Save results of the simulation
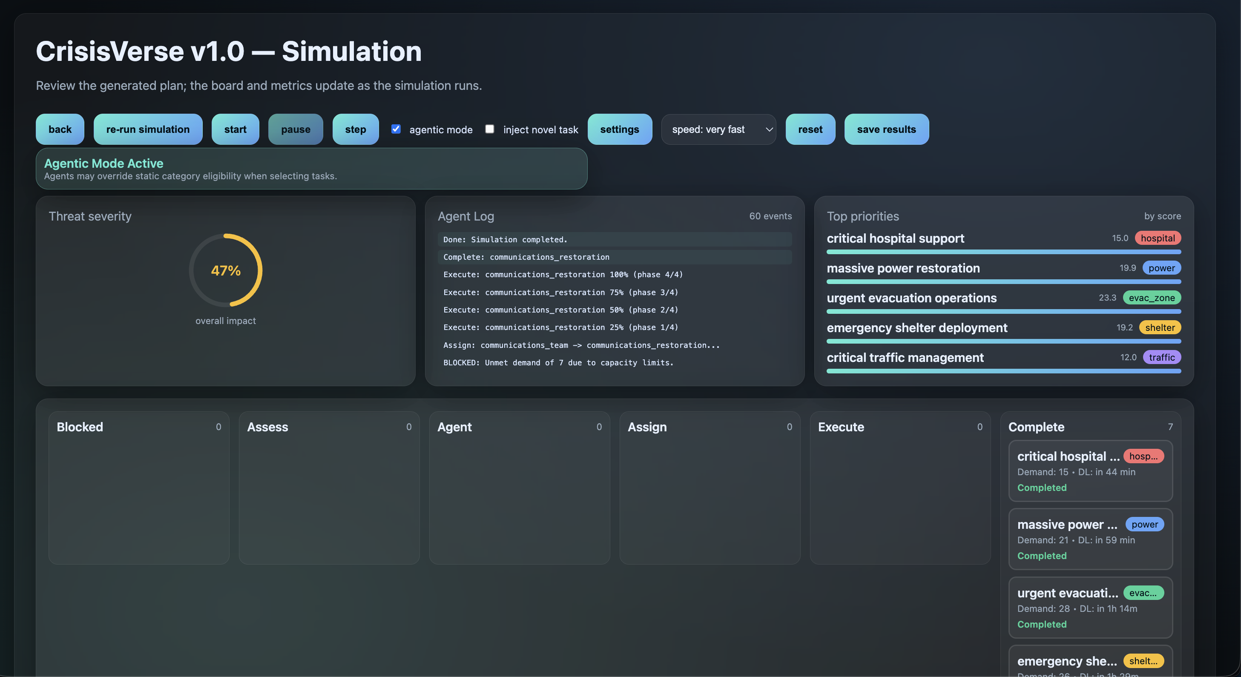Screen dimensions: 1241x677 click(886, 129)
